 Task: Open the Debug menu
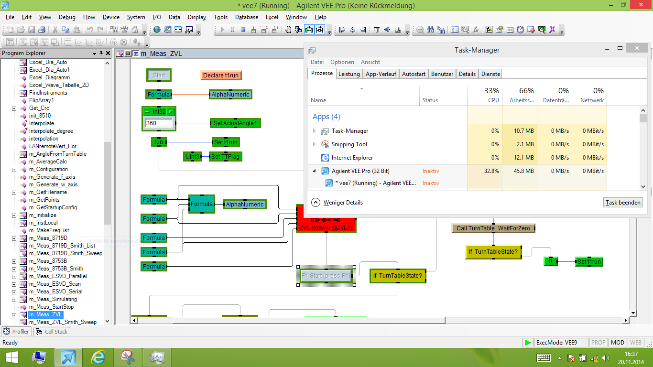point(67,17)
